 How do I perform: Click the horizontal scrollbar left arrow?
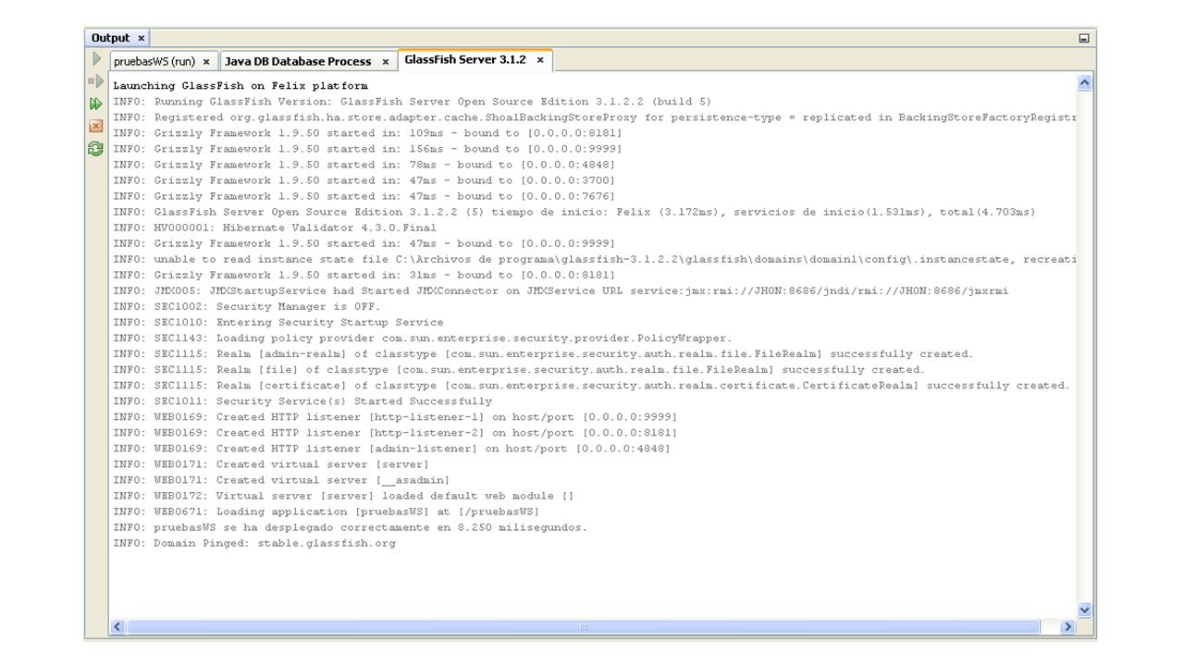(117, 627)
